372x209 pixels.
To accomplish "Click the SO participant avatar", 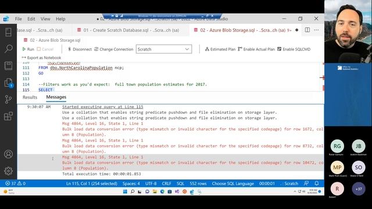I will click(x=359, y=167).
